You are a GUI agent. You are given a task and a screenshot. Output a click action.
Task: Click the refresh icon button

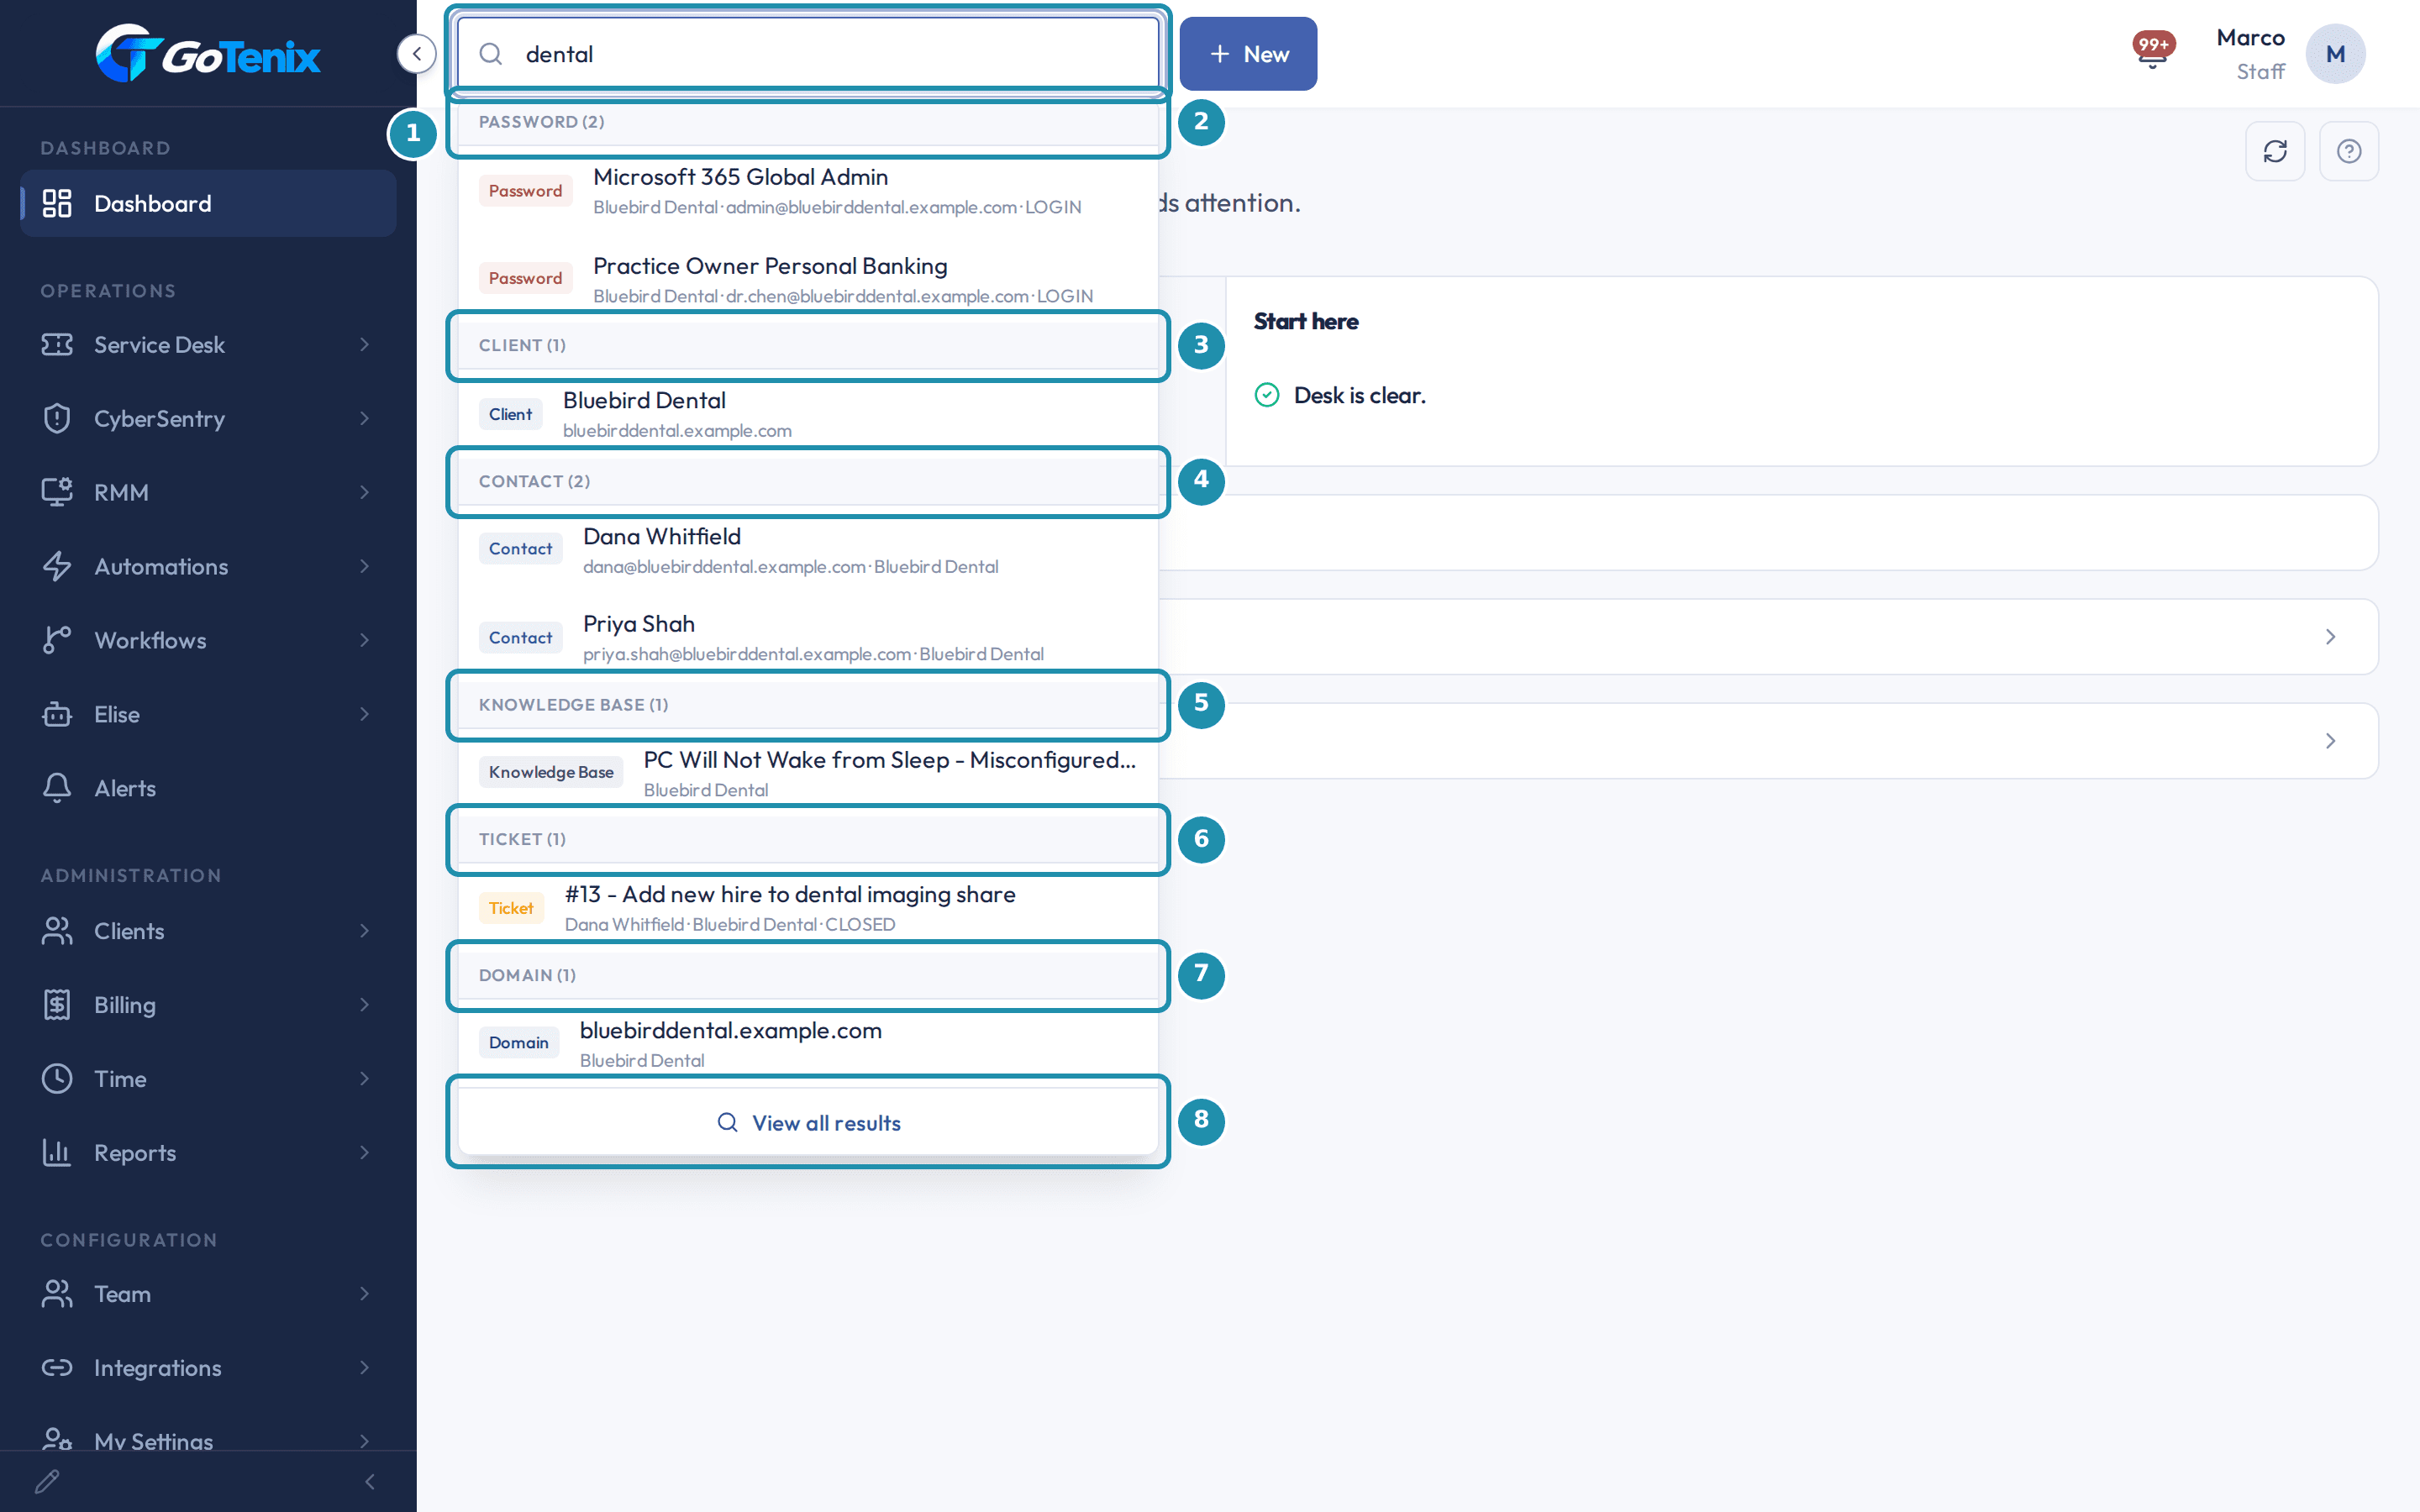[x=2275, y=151]
